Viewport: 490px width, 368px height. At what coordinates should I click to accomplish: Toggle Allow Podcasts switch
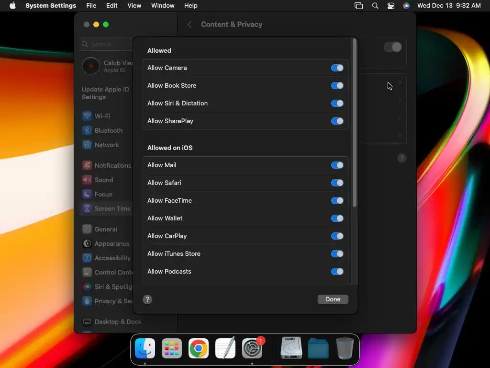tap(337, 271)
